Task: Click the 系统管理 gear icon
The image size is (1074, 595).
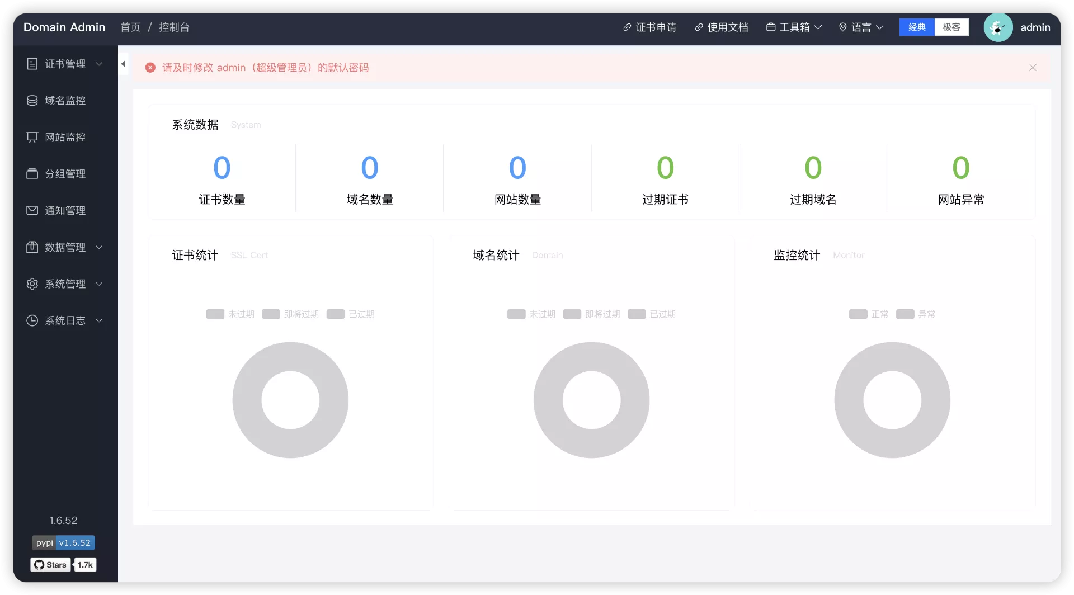Action: coord(32,284)
